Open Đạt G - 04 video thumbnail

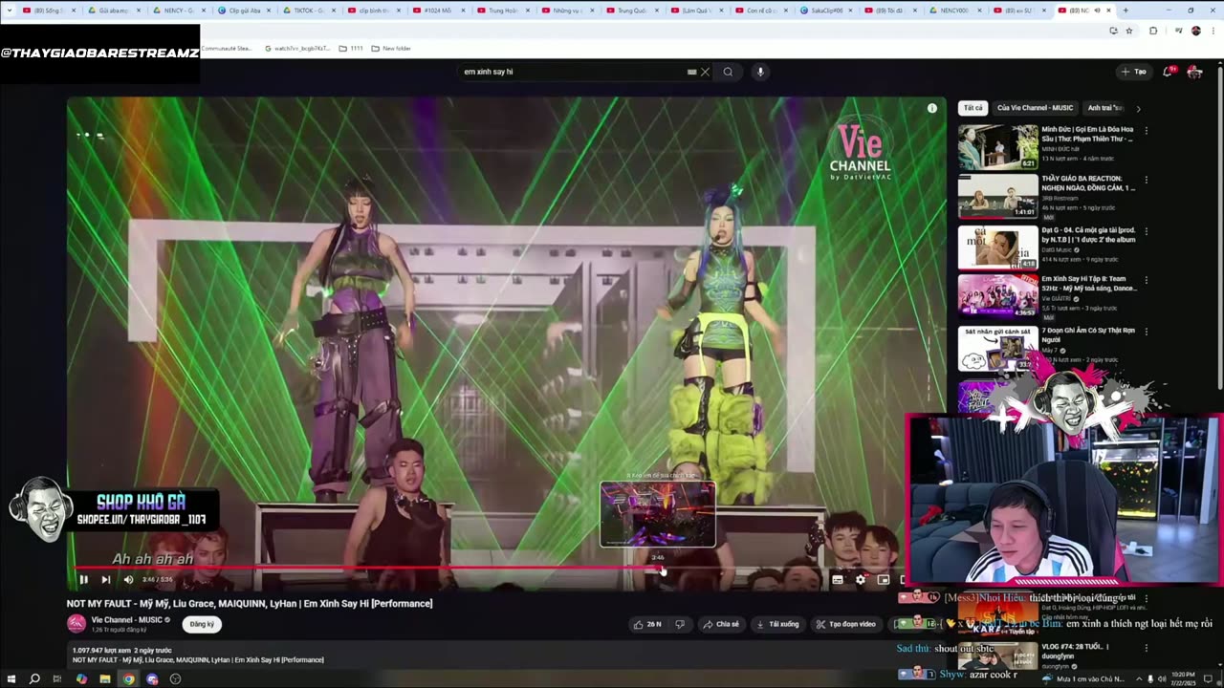click(x=997, y=247)
